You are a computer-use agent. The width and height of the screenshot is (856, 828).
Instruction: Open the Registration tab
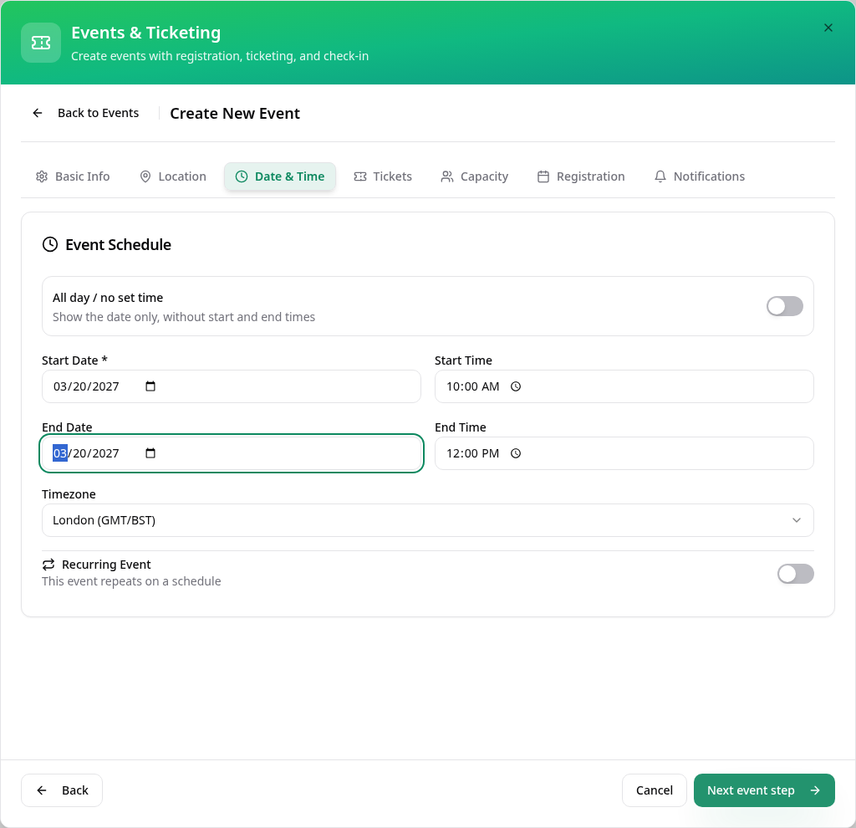click(x=581, y=176)
